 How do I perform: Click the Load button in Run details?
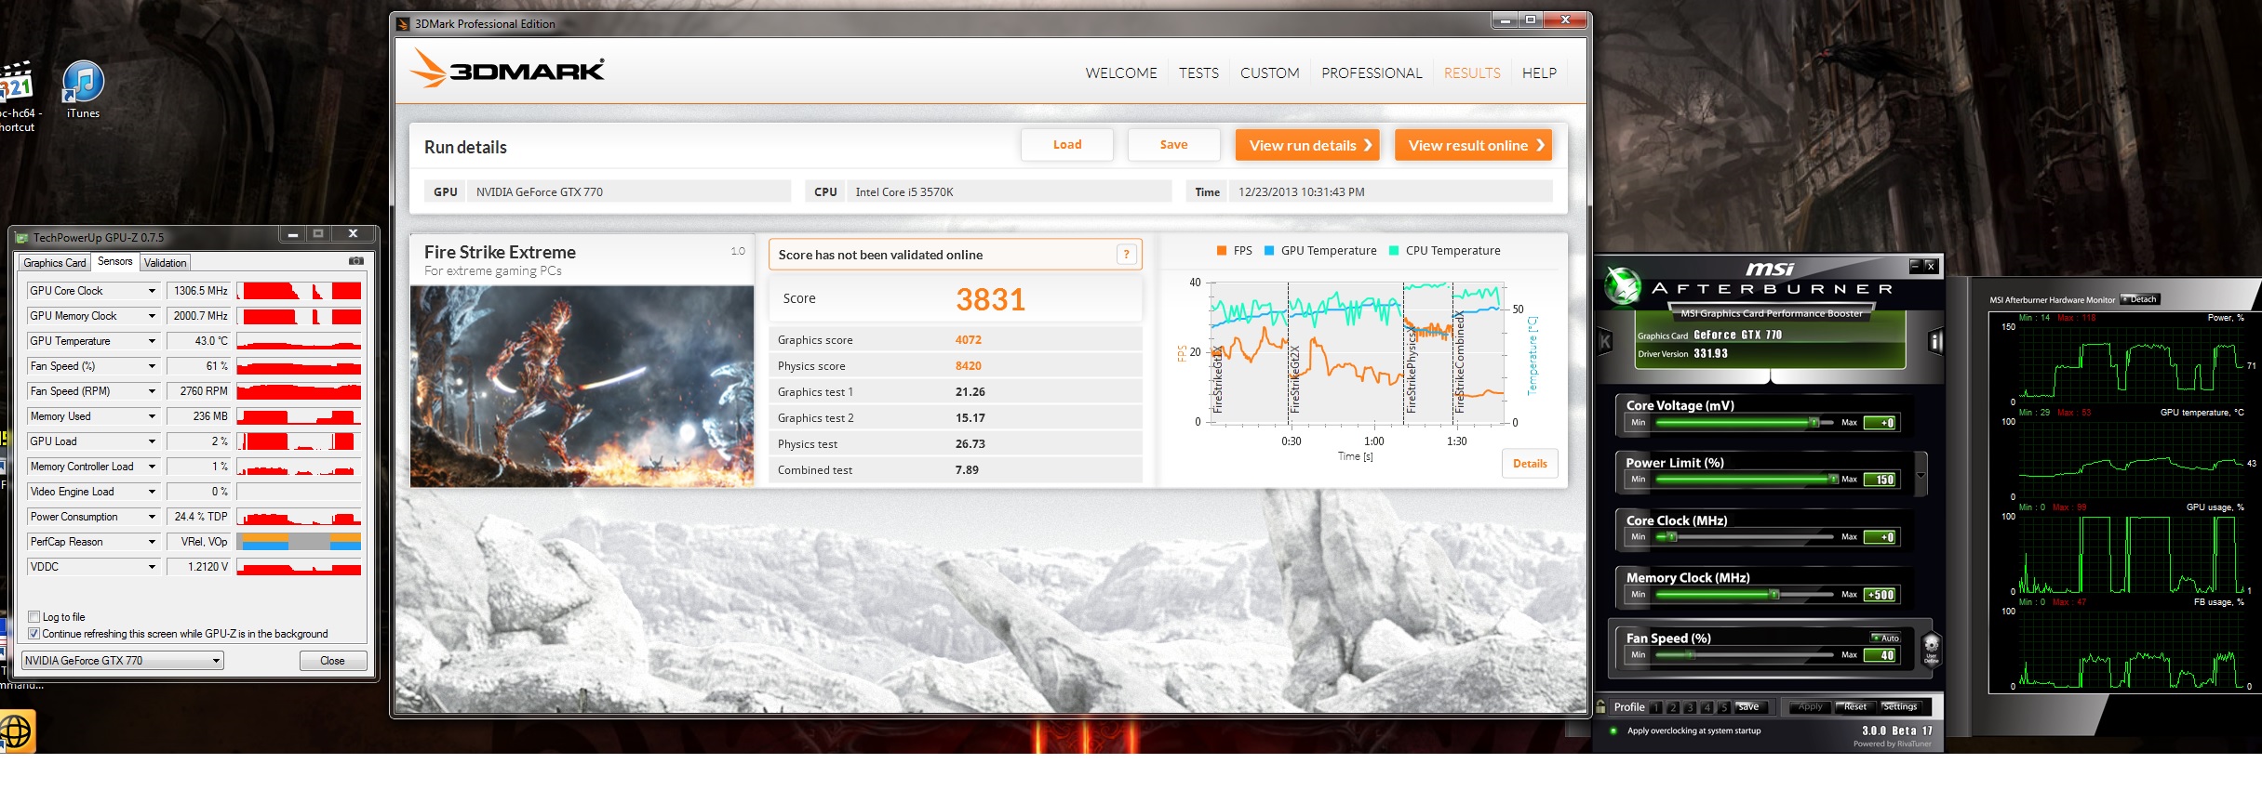(x=1067, y=145)
